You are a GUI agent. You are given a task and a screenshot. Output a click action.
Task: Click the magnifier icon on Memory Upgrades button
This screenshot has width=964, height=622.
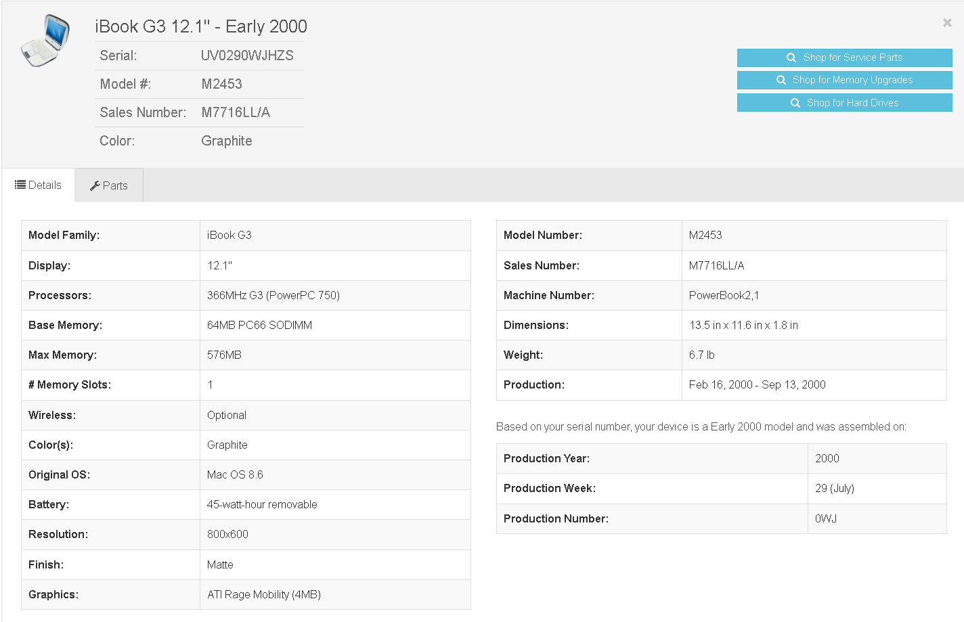click(x=781, y=80)
